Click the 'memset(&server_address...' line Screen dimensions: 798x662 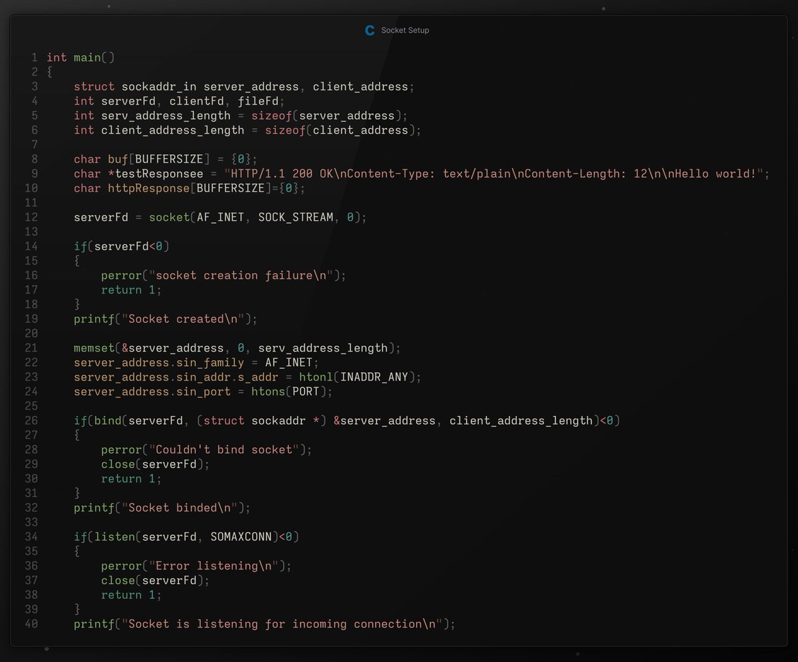237,348
